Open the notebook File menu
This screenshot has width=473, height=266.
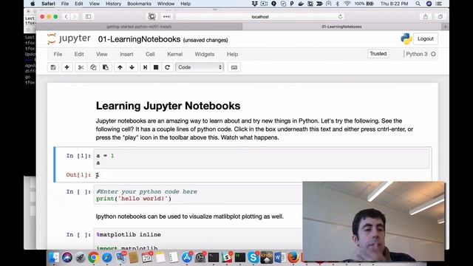click(58, 54)
